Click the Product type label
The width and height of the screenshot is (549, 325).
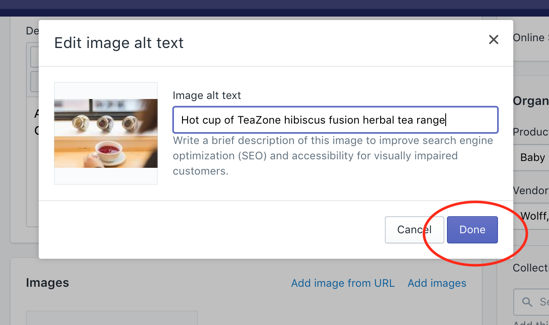click(531, 132)
